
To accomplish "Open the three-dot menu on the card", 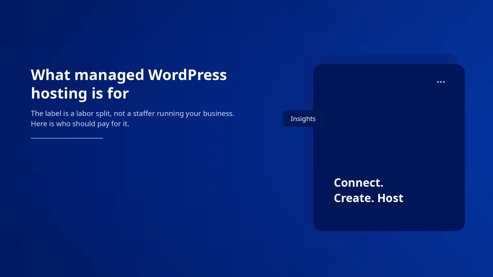I will (x=441, y=82).
